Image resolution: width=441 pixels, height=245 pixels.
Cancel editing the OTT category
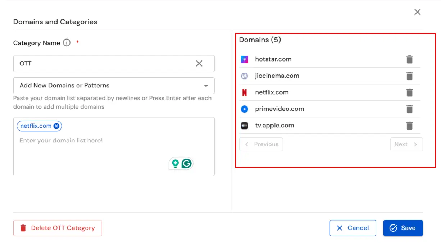click(353, 228)
